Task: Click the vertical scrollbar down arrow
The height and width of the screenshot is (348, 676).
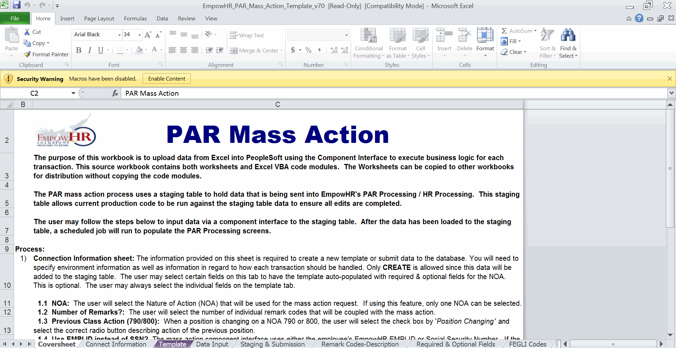Action: (670, 335)
